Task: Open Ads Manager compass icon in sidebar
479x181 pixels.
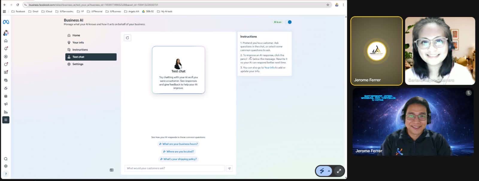Action: click(x=6, y=56)
